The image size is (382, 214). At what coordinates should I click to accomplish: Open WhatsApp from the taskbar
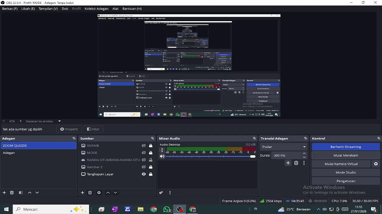pyautogui.click(x=167, y=209)
